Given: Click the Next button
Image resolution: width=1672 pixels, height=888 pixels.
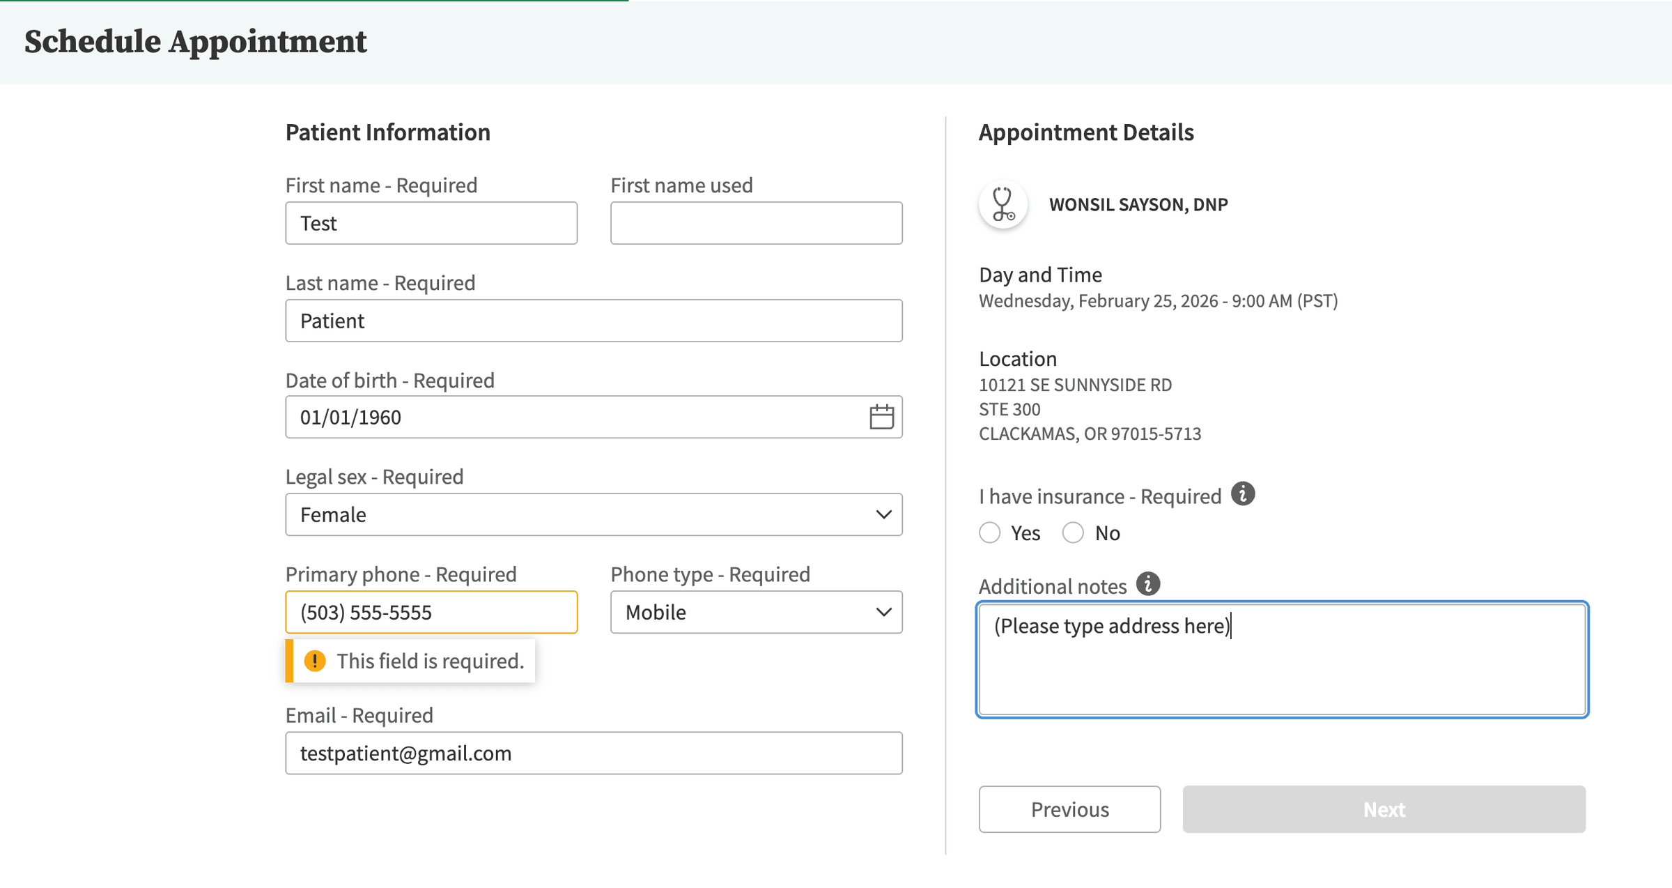Looking at the screenshot, I should pyautogui.click(x=1384, y=809).
